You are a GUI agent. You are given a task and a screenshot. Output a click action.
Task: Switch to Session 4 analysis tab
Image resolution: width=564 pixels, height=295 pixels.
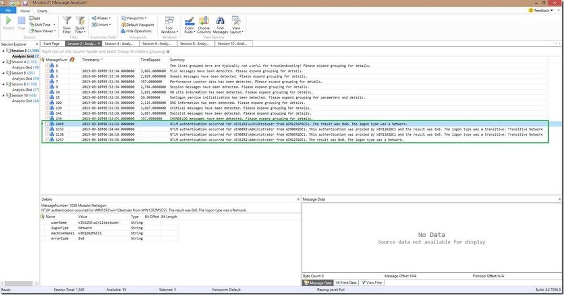pos(119,44)
